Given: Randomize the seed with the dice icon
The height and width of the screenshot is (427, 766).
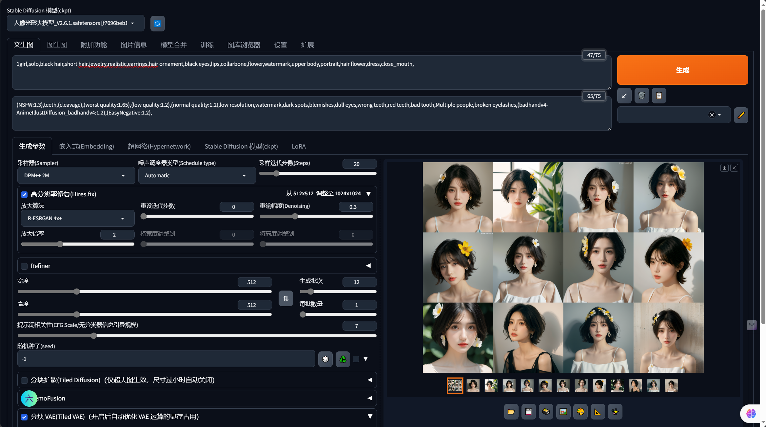Looking at the screenshot, I should [325, 359].
